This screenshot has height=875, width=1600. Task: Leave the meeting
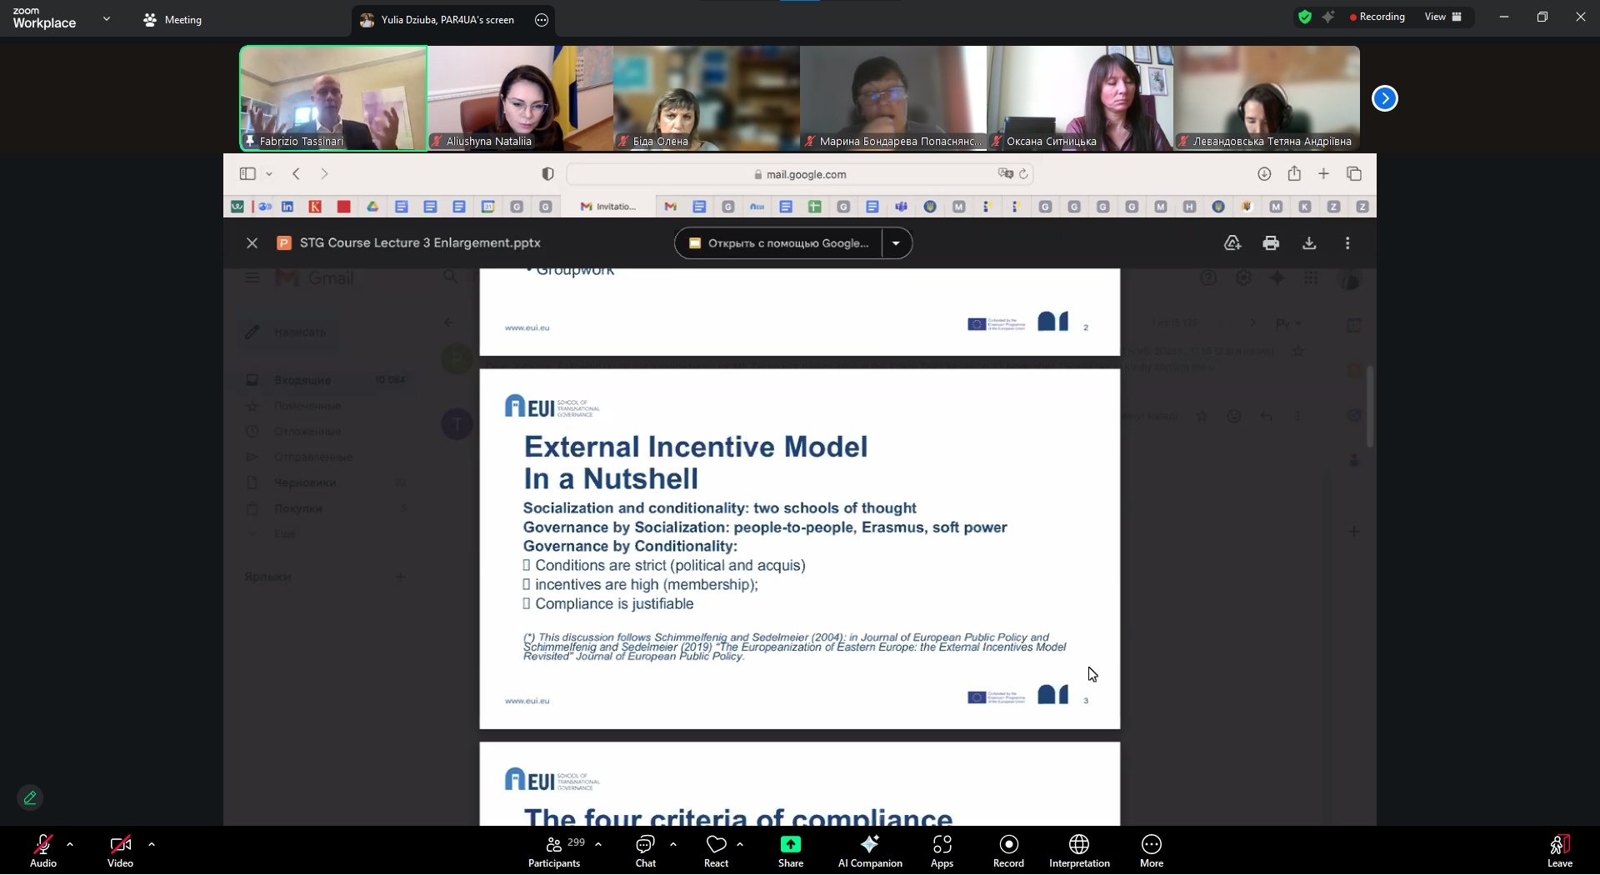[x=1559, y=850]
